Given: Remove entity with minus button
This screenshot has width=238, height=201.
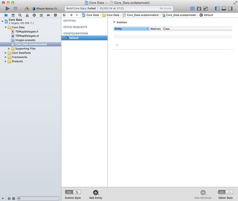Looking at the screenshot, I should (x=117, y=45).
